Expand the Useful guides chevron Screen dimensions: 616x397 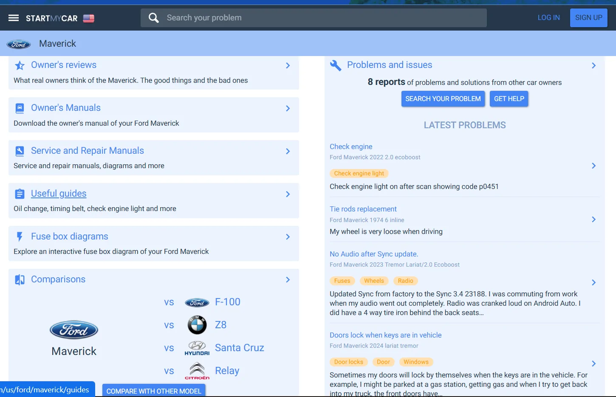[288, 194]
